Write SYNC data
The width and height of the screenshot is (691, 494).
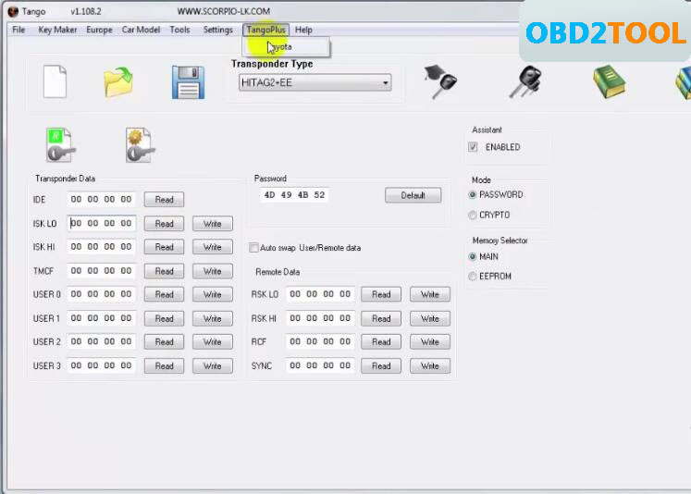(x=429, y=365)
